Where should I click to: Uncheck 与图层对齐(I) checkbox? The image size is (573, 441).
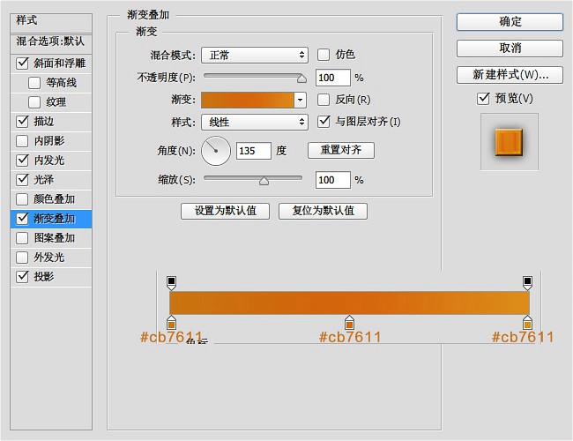click(324, 122)
